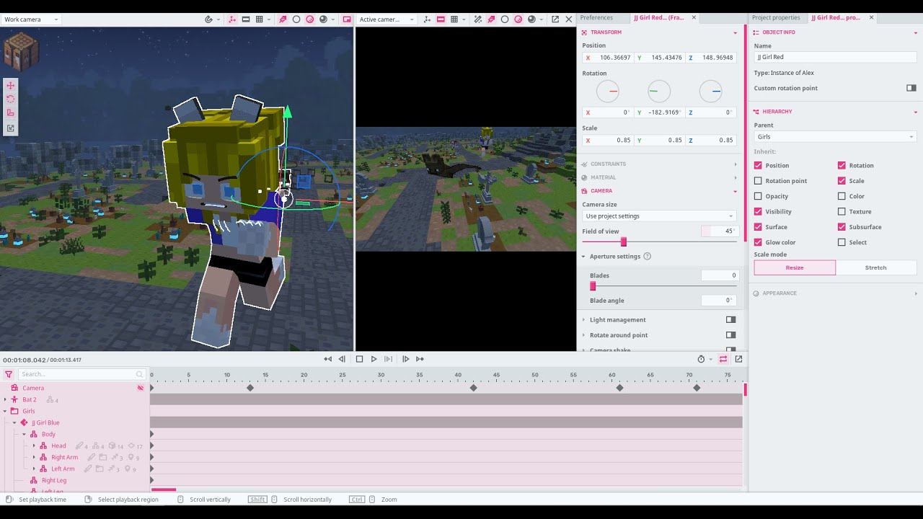Click the hidden eye icon on the Camera row
The width and height of the screenshot is (923, 519).
tap(141, 388)
